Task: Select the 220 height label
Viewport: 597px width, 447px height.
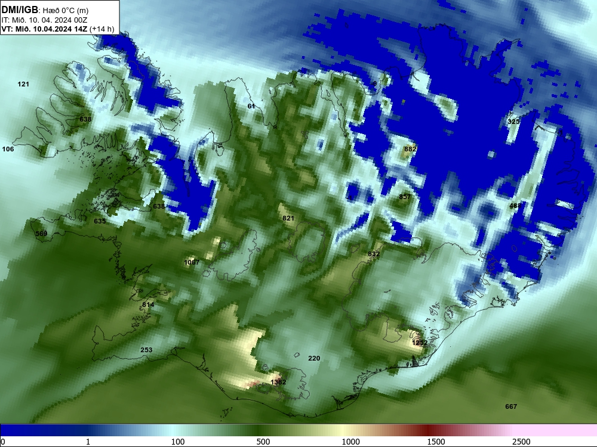Action: [x=314, y=358]
